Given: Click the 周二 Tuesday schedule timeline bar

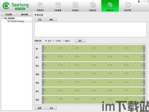Looking at the screenshot, I should point(94,57).
